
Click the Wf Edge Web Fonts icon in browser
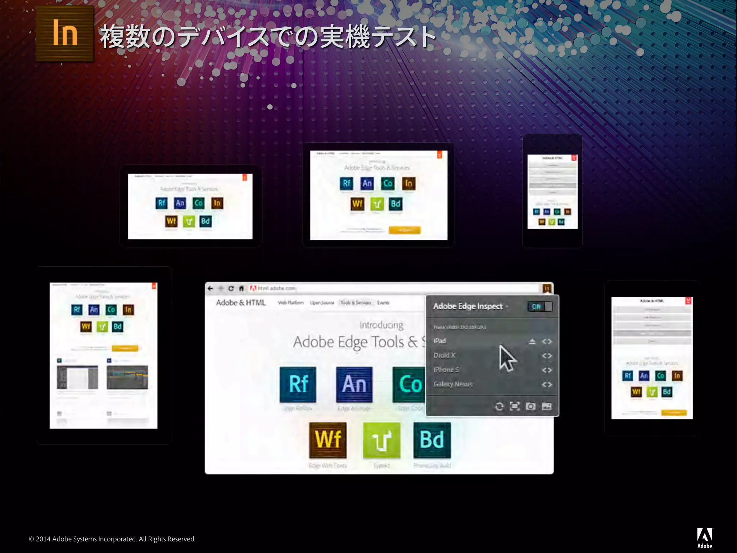pos(328,440)
